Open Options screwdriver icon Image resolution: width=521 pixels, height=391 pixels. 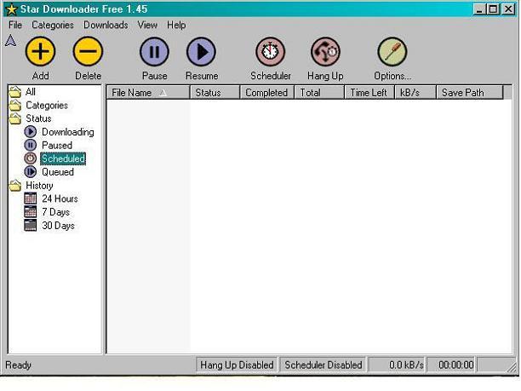392,52
